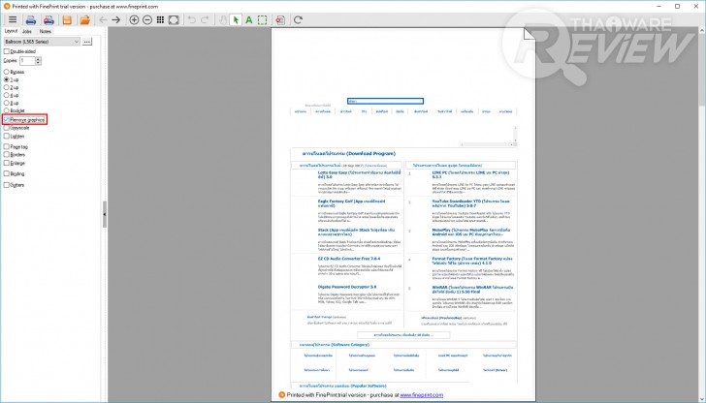Click the www.fineprint.com link on the page

422,395
